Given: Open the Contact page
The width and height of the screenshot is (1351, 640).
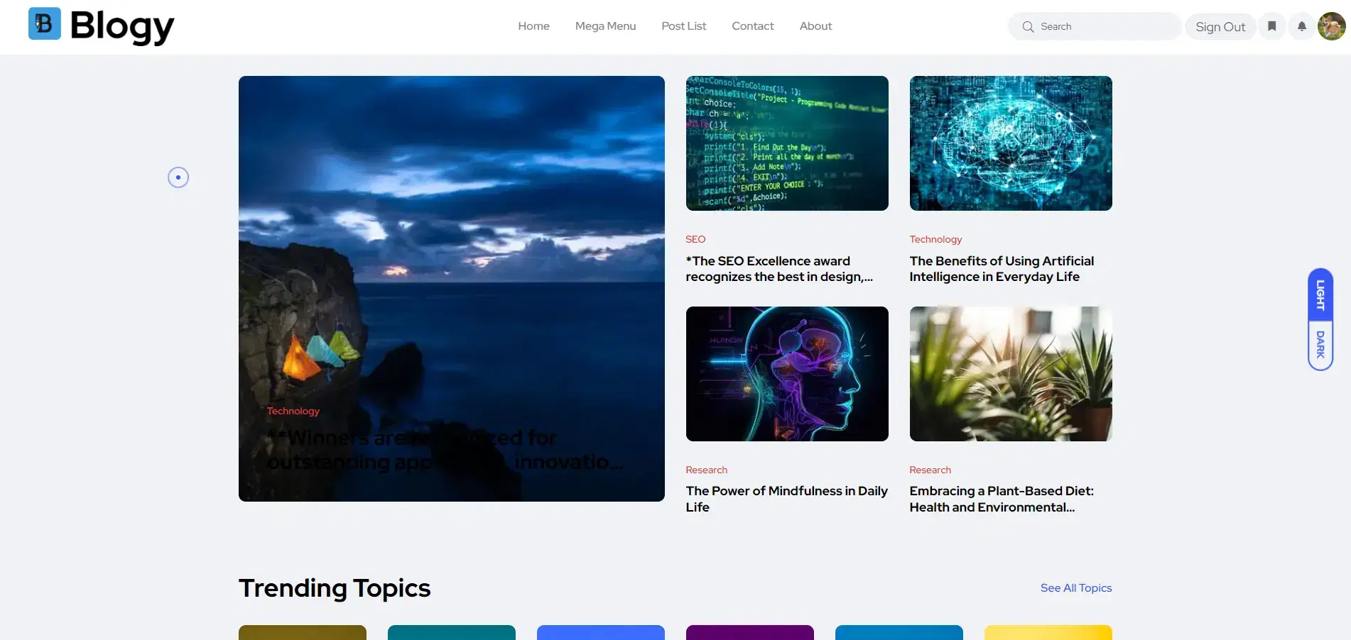Looking at the screenshot, I should [x=752, y=26].
